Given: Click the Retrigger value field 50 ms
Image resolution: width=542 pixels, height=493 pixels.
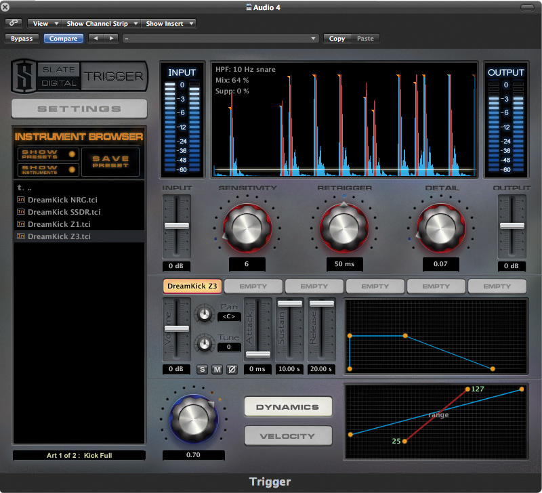Looking at the screenshot, I should [344, 264].
